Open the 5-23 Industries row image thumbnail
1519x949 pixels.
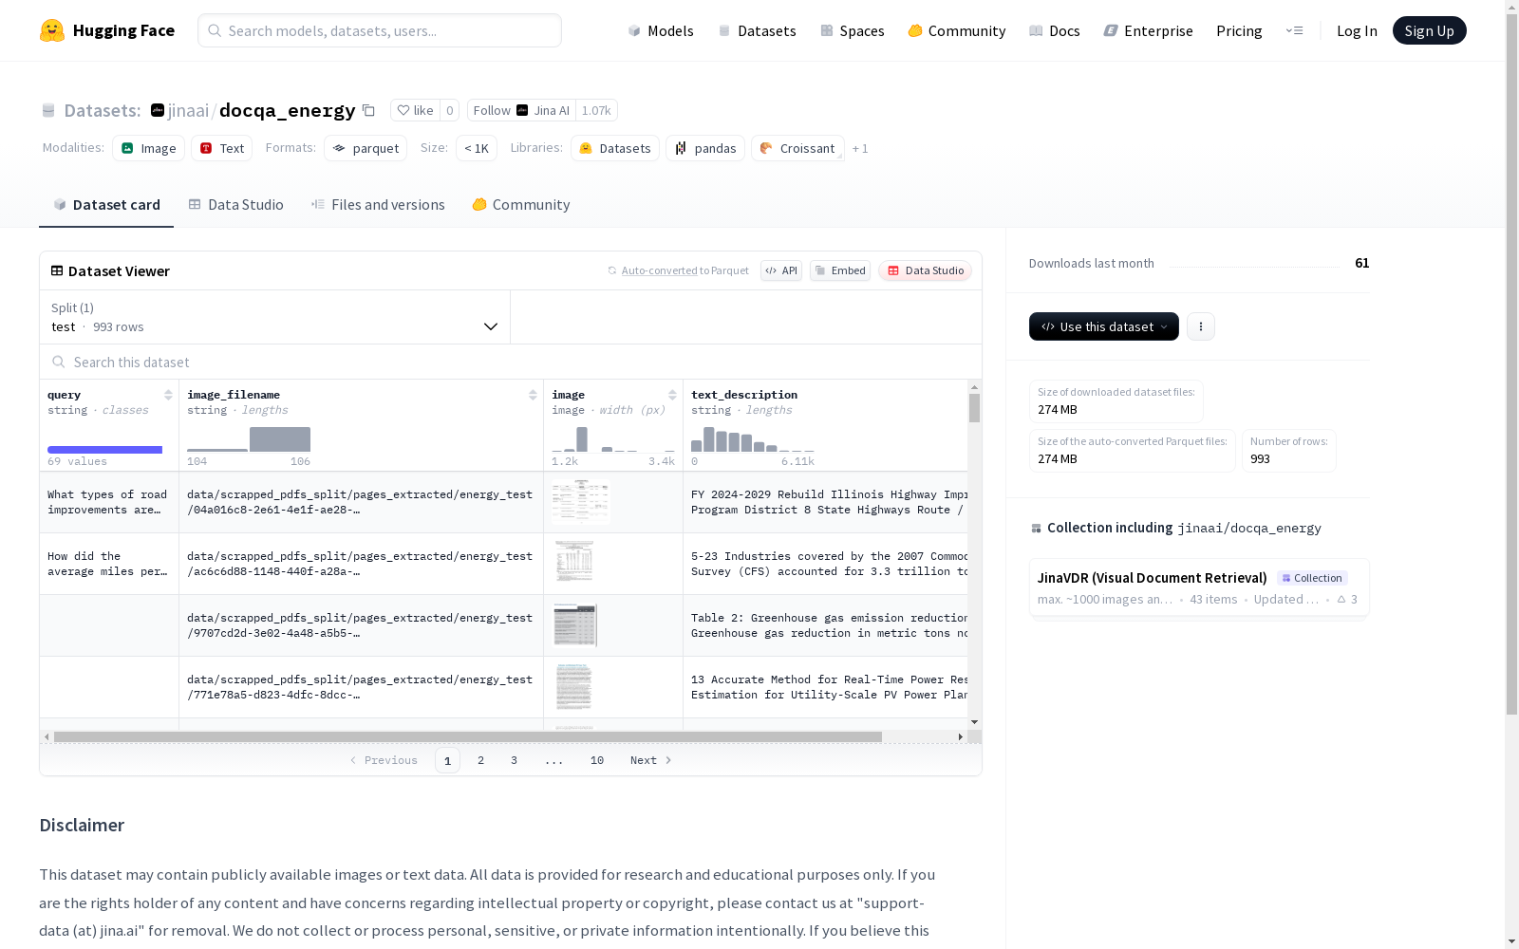[x=574, y=563]
